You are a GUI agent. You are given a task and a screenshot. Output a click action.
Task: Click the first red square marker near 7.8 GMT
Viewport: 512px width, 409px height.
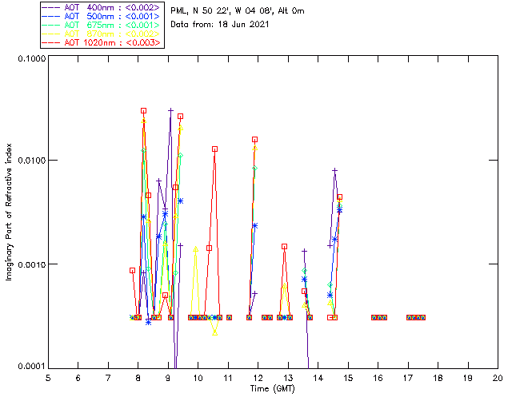(x=133, y=271)
